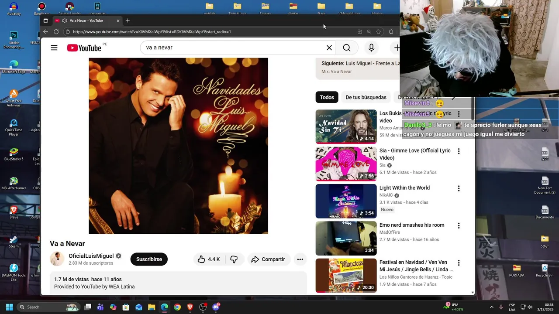Add page to favorites star
Image resolution: width=559 pixels, height=314 pixels.
(379, 32)
